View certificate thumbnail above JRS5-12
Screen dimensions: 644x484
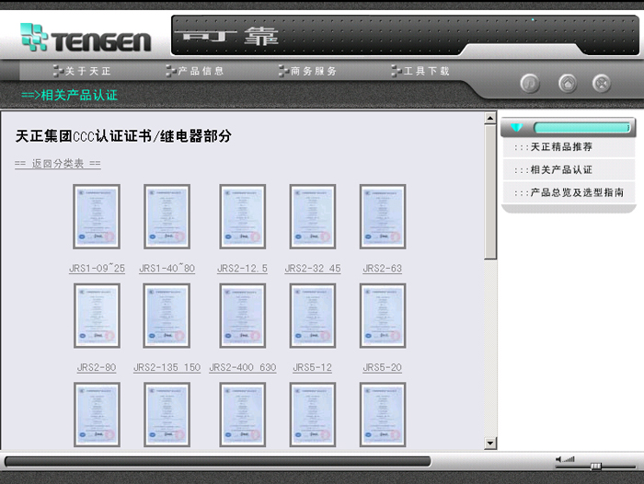313,316
